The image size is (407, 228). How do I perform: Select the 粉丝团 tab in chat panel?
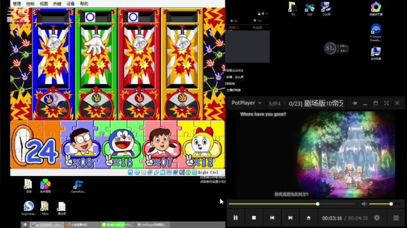tap(258, 28)
